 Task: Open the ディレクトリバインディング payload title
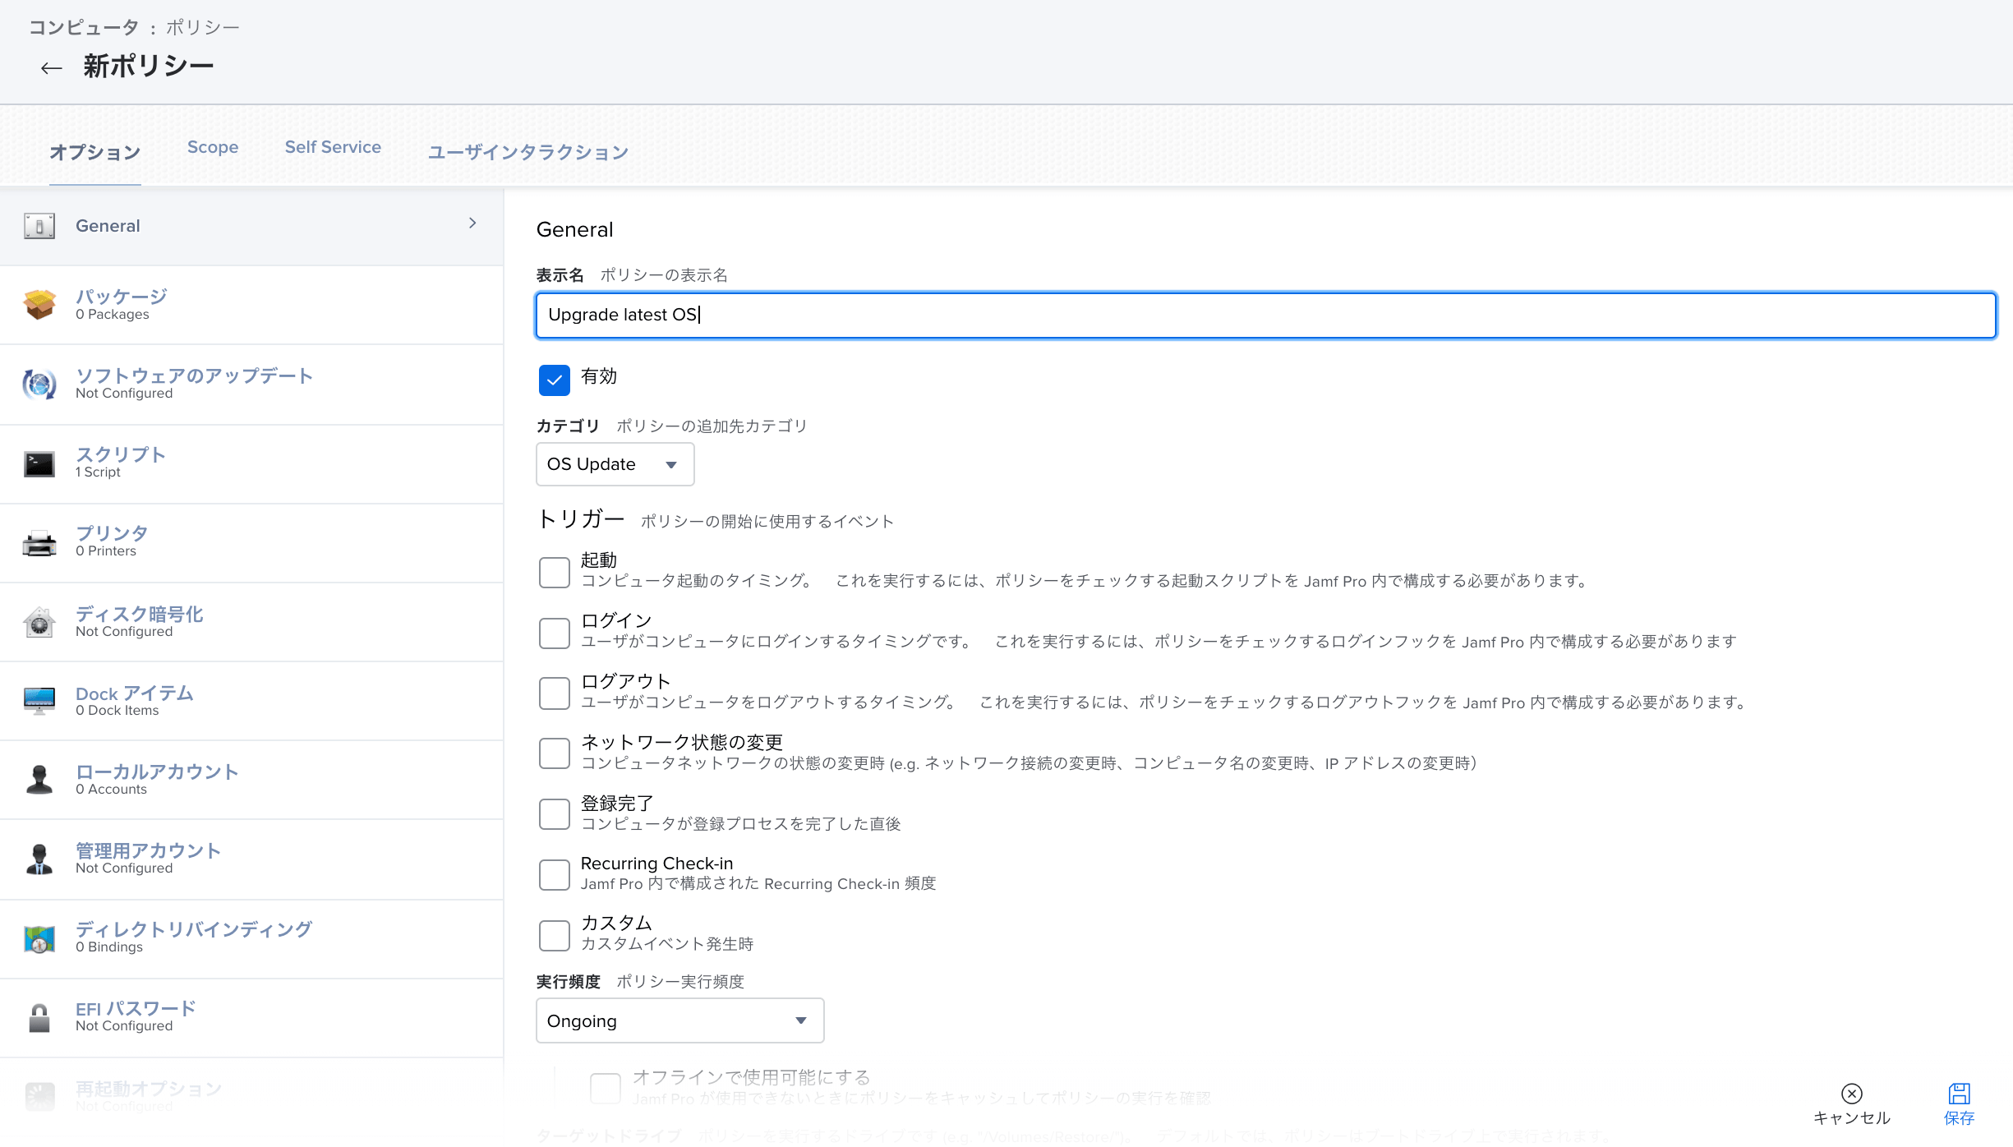coord(194,929)
